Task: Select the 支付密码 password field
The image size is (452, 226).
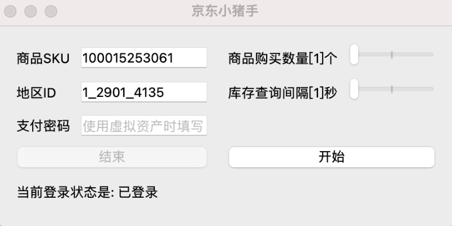Action: [144, 125]
